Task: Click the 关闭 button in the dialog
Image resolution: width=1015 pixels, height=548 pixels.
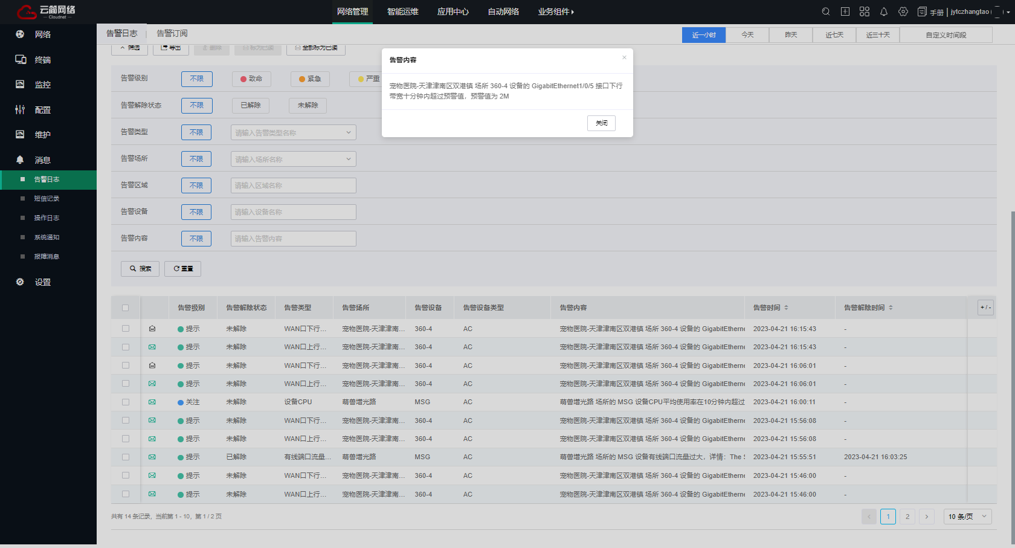Action: [x=601, y=123]
